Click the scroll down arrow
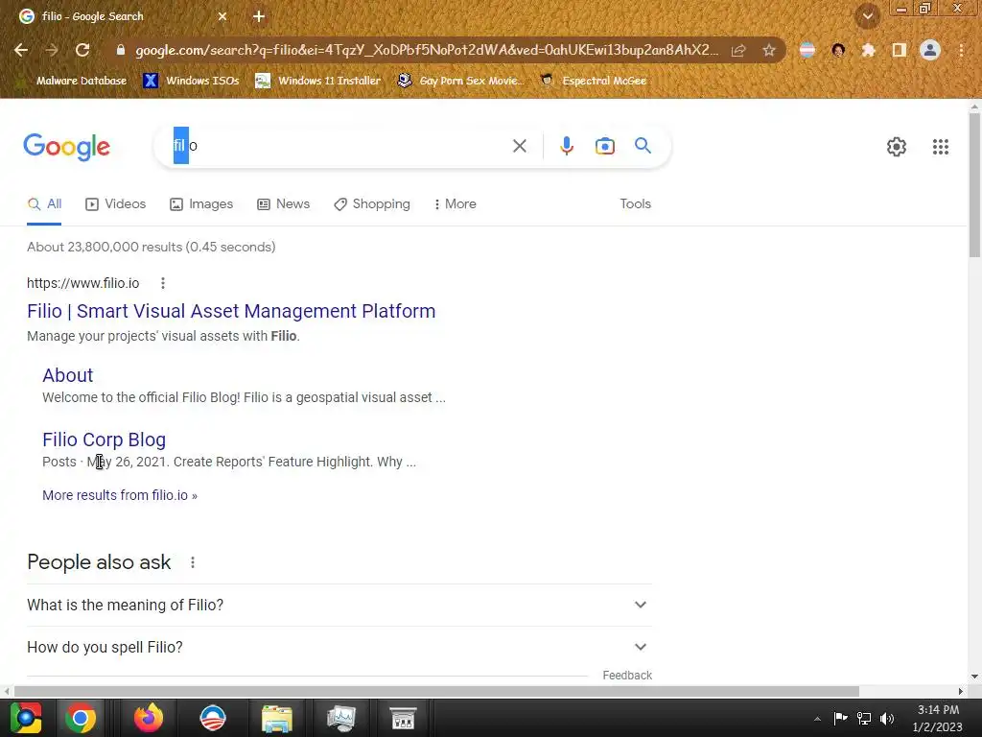This screenshot has height=737, width=982. coord(974,677)
